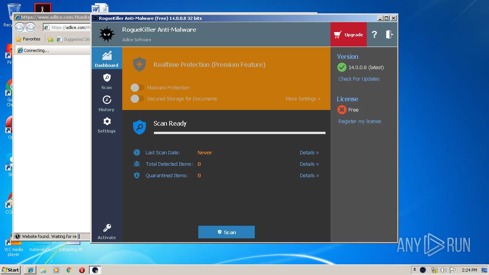Viewport: 489px width, 275px height.
Task: Close the RogueKiller window
Action: click(393, 18)
